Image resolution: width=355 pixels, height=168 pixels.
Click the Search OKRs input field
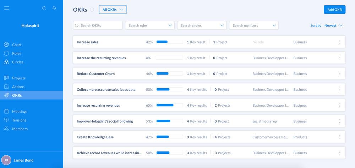[98, 25]
